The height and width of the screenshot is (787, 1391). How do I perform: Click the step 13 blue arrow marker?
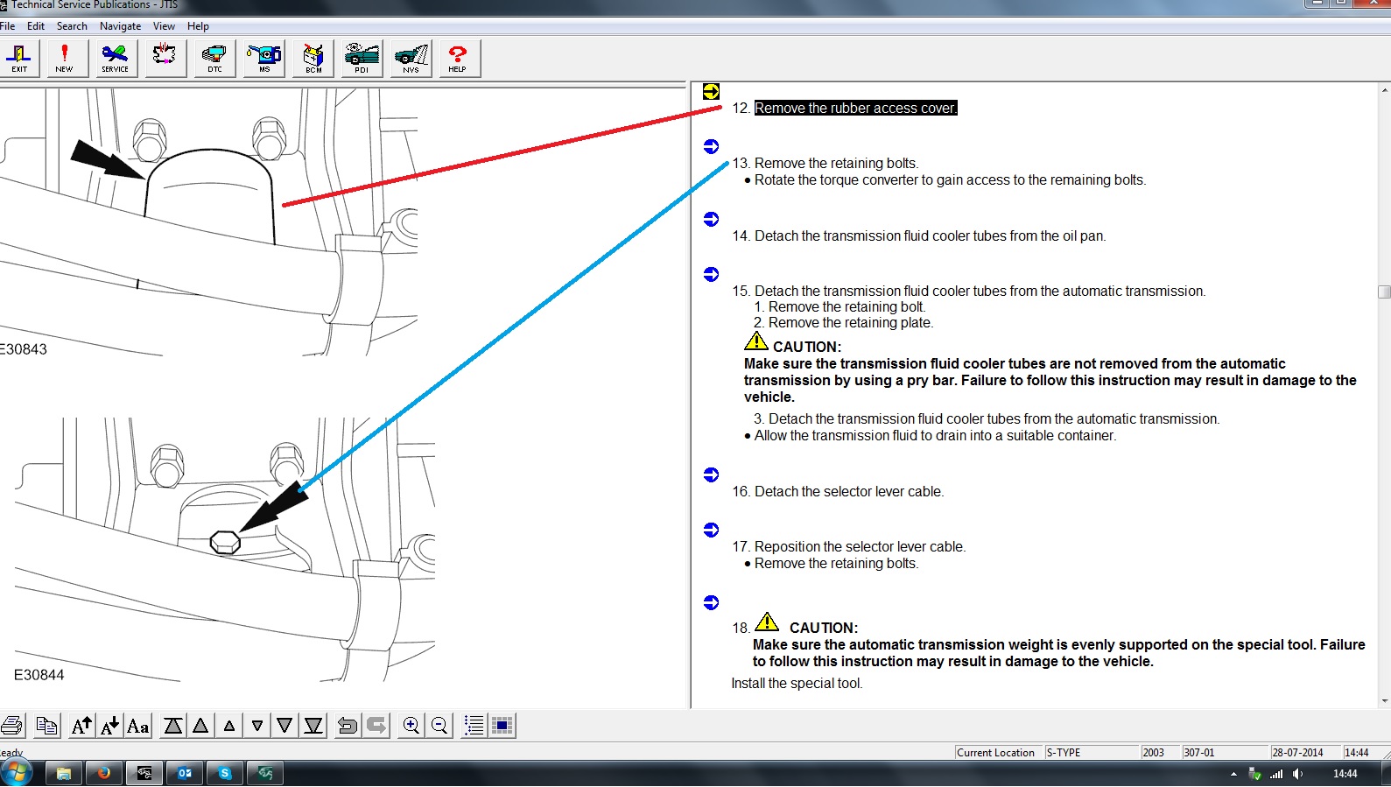point(711,146)
